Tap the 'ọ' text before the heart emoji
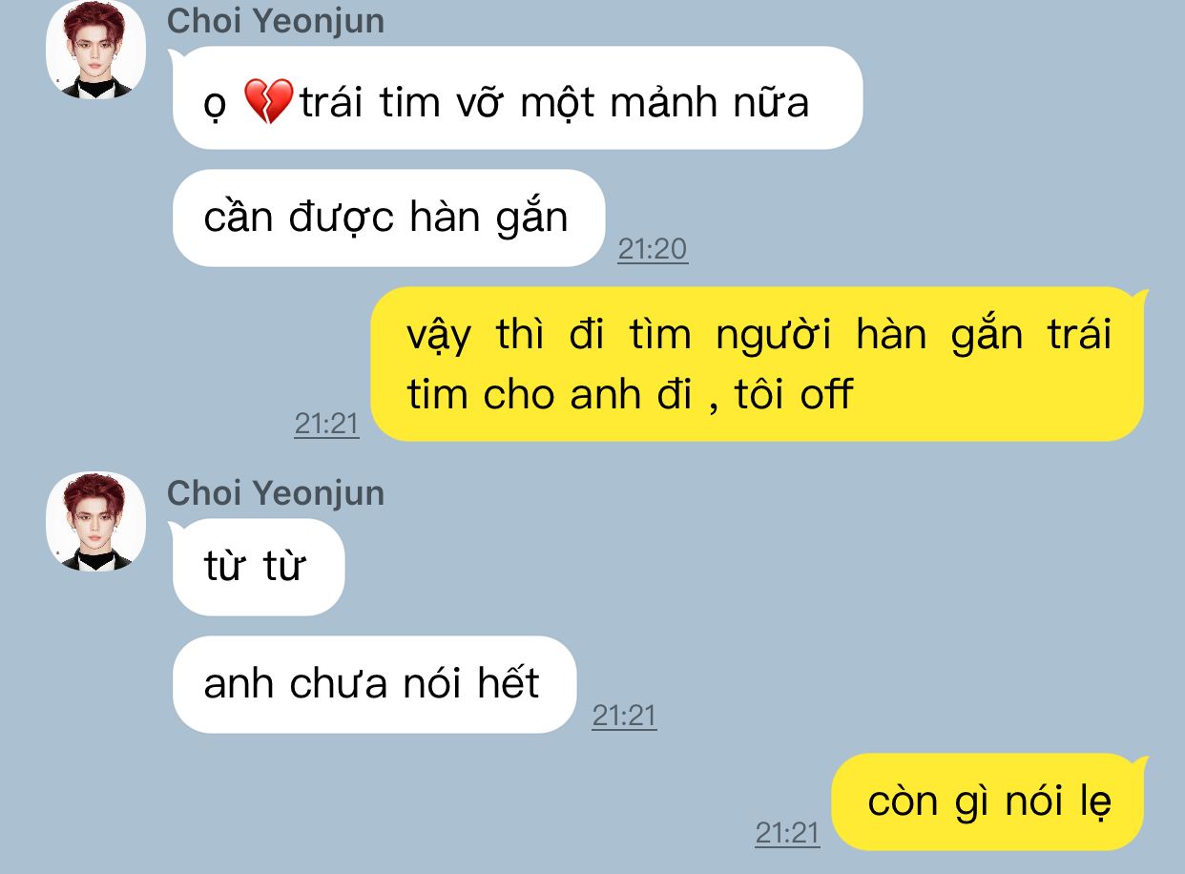Image resolution: width=1185 pixels, height=874 pixels. (x=216, y=105)
